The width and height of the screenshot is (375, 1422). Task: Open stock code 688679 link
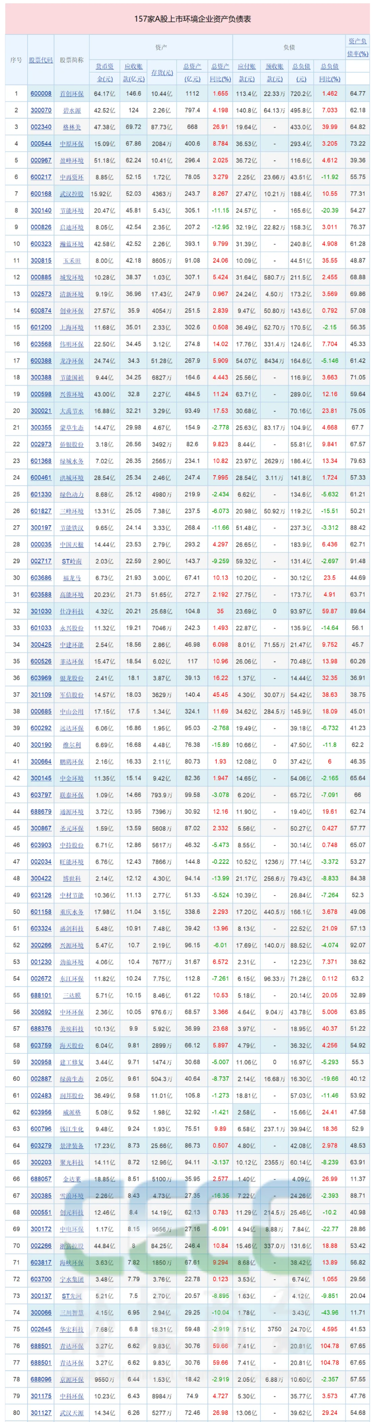41,812
